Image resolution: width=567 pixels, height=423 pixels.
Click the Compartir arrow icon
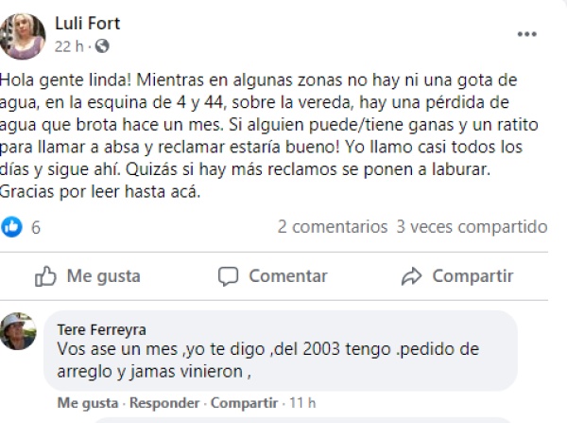pyautogui.click(x=411, y=276)
